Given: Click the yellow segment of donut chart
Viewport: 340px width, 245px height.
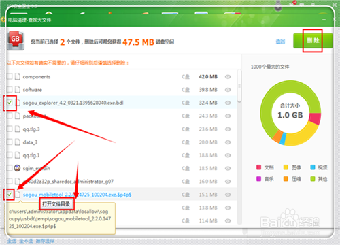Looking at the screenshot, I should click(303, 135).
